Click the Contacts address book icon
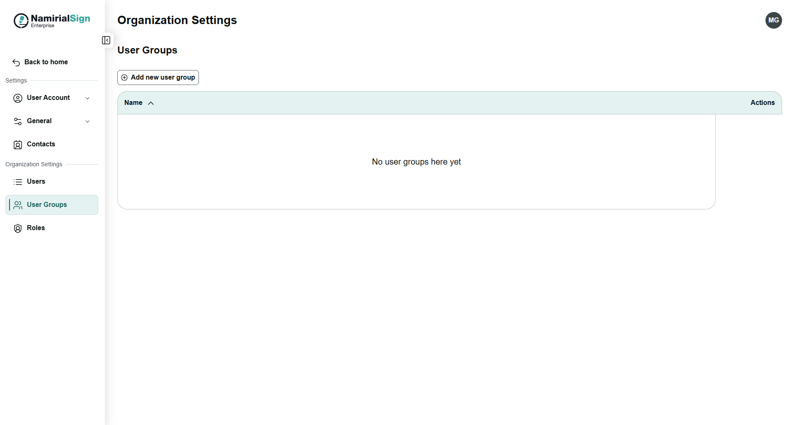The width and height of the screenshot is (792, 425). click(18, 145)
